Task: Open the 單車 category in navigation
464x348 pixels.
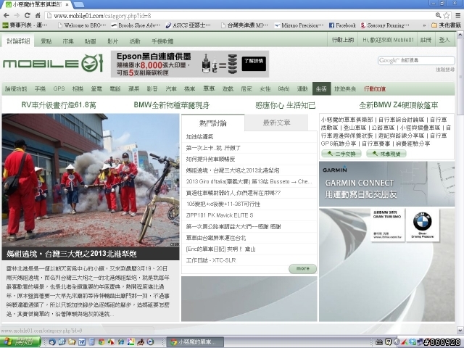Action: (x=209, y=88)
